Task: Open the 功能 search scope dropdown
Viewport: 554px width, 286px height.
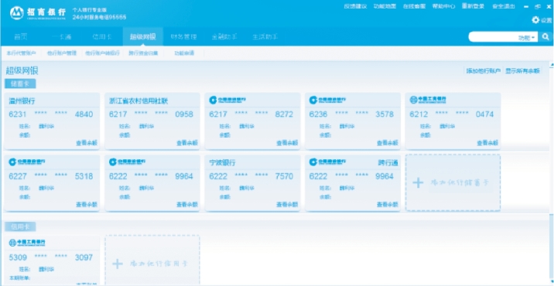Action: click(527, 37)
